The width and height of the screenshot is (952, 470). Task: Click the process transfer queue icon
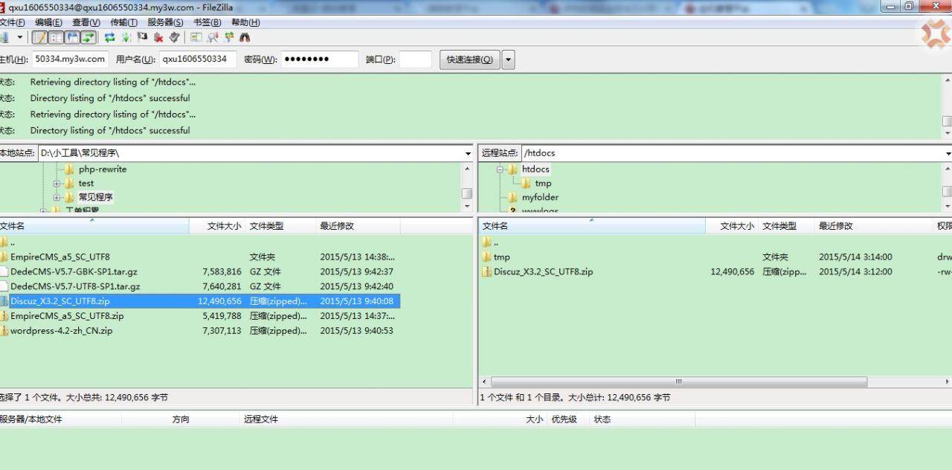pyautogui.click(x=126, y=37)
